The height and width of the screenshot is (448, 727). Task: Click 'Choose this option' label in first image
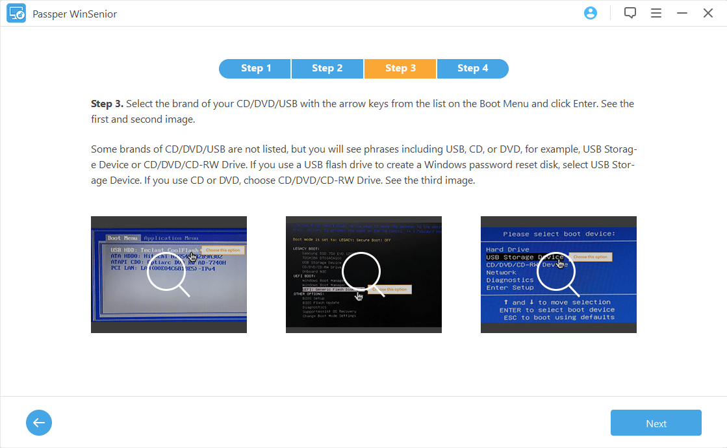tap(223, 250)
